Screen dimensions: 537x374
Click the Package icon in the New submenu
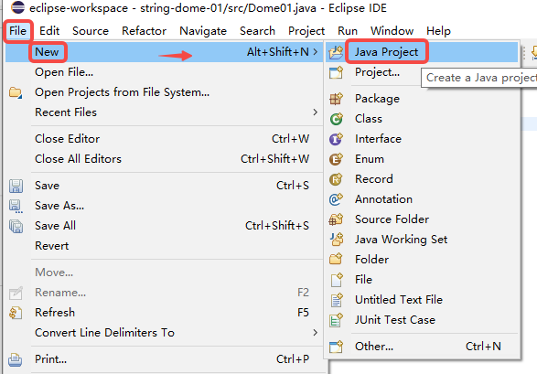pos(336,99)
